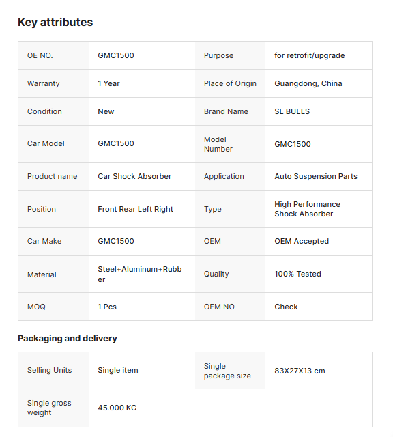The height and width of the screenshot is (437, 393).
Task: Click the OEM NO Check value
Action: pyautogui.click(x=286, y=307)
